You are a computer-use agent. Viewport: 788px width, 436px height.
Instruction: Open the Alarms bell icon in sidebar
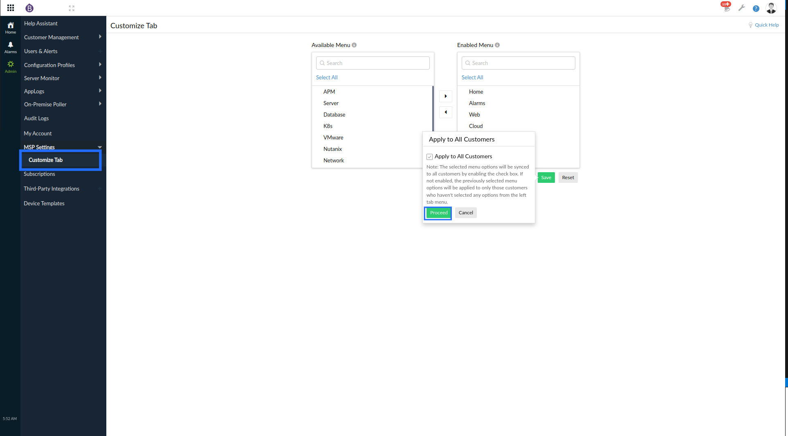10,47
